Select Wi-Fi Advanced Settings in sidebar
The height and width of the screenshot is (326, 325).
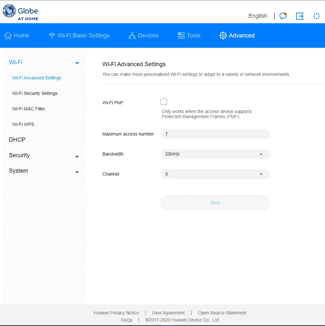(x=36, y=78)
